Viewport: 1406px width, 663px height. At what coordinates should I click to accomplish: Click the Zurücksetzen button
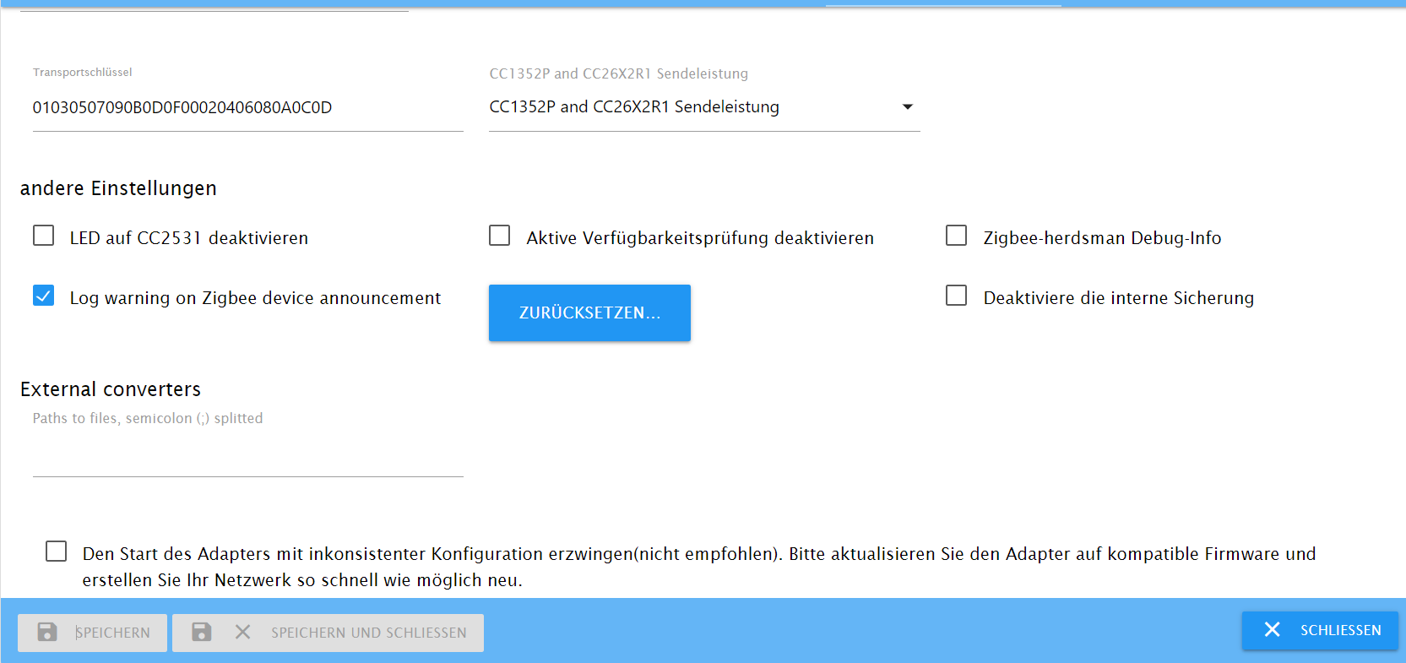589,312
